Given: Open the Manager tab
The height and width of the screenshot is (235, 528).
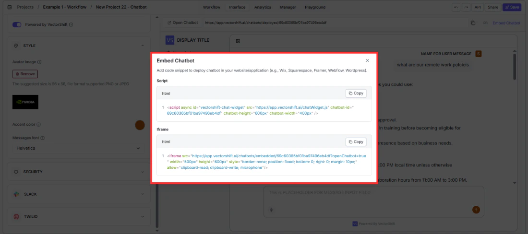Looking at the screenshot, I should pyautogui.click(x=288, y=7).
